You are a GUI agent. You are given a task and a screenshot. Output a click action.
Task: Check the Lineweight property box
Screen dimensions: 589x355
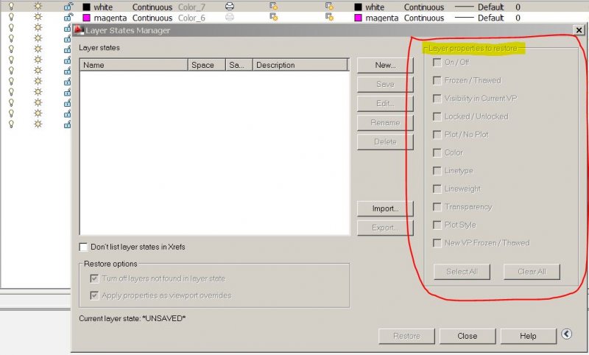pos(437,189)
